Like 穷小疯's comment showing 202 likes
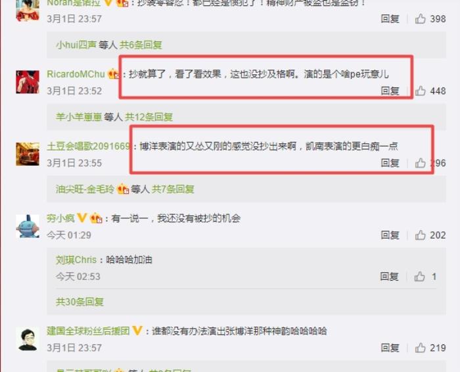Screen dimensions: 460x372 click(420, 235)
